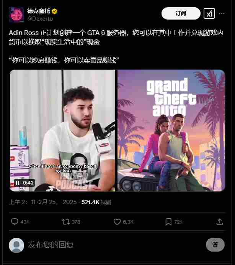This screenshot has width=235, height=265.
Task: Click the gold verified badge
Action: point(54,12)
